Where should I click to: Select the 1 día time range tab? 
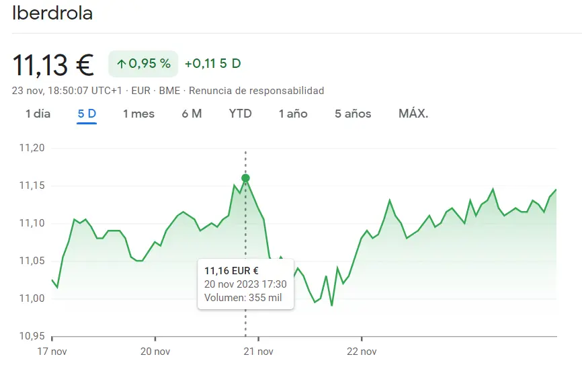[38, 114]
